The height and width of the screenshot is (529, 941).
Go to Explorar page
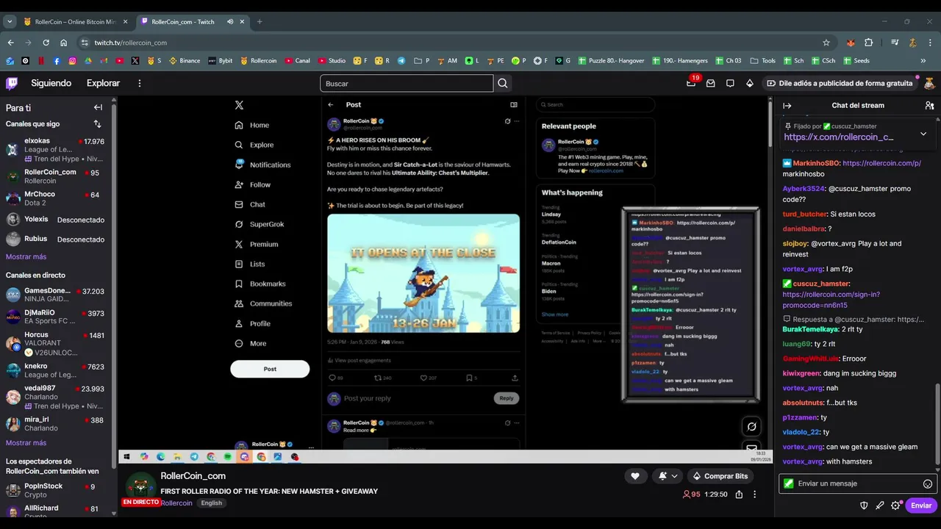[103, 83]
